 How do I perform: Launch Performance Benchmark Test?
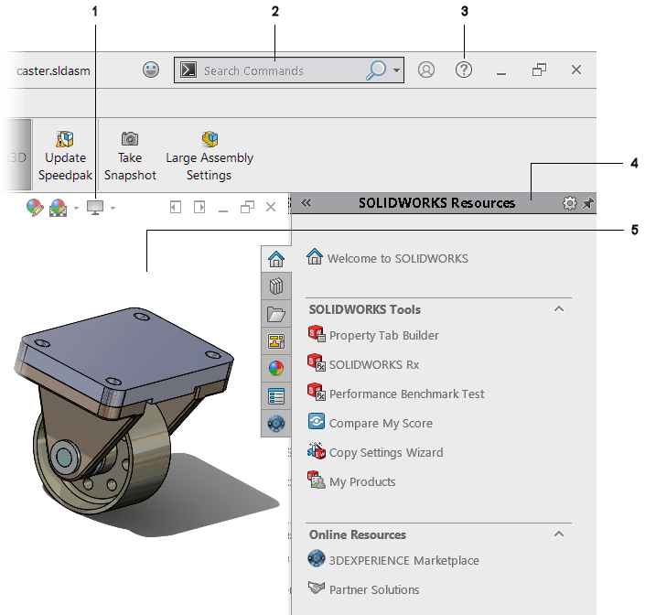tap(406, 394)
